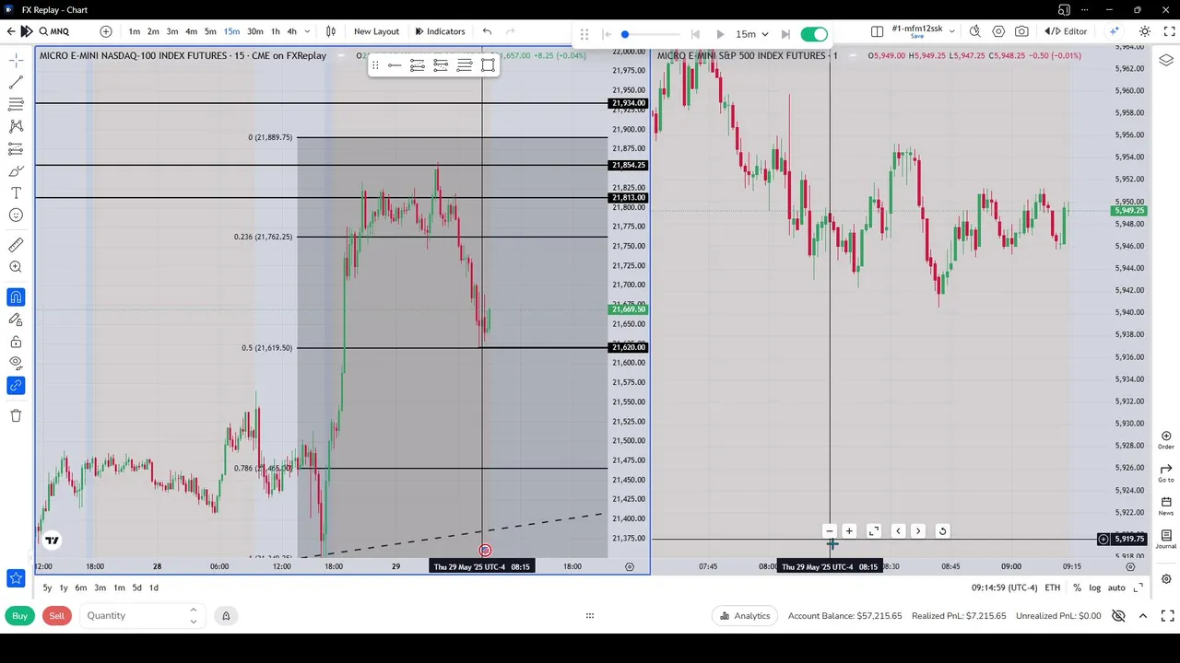
Task: Switch to the 5m timeframe
Action: pos(210,31)
